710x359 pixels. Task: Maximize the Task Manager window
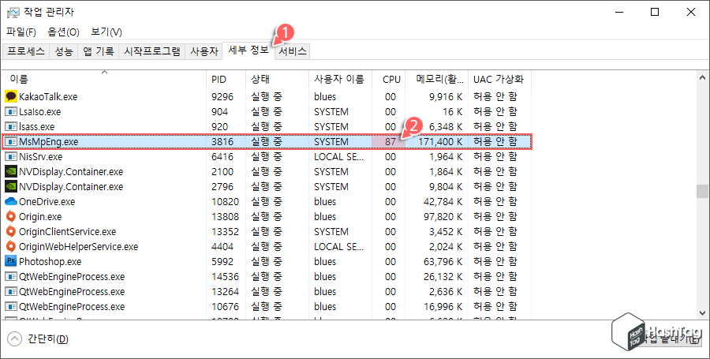[654, 12]
